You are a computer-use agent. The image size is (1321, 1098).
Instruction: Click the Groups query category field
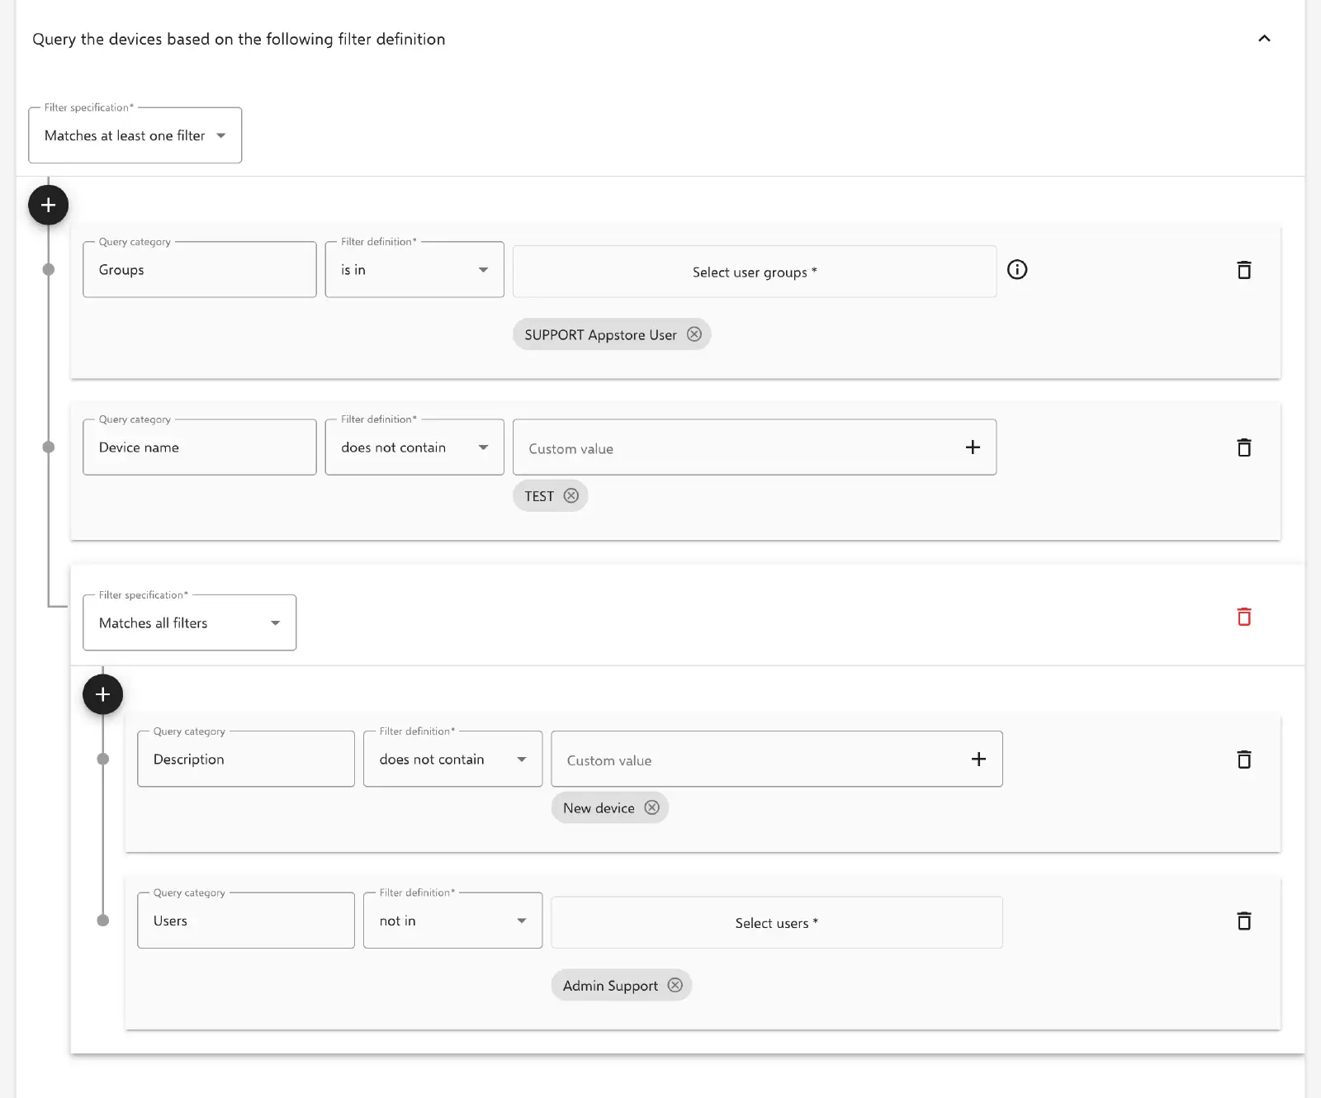point(200,270)
